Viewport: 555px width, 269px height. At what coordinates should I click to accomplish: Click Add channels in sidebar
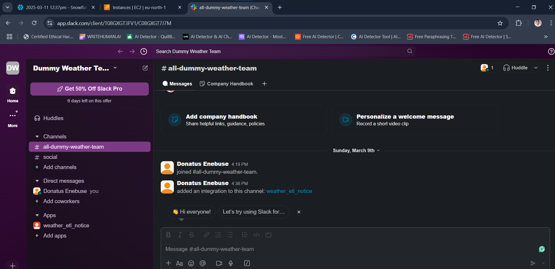[90, 167]
